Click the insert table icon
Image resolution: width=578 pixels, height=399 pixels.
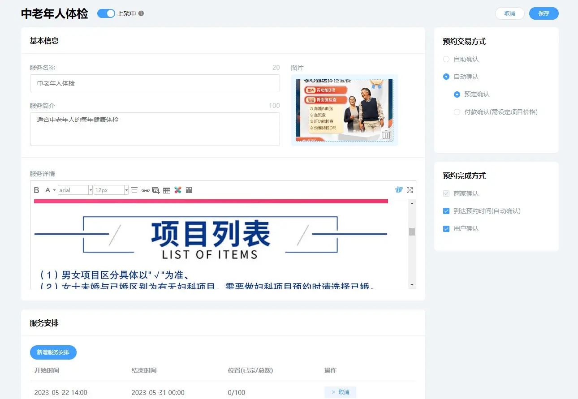(167, 190)
